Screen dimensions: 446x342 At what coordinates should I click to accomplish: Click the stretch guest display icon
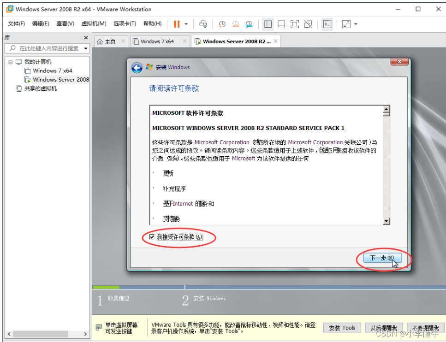pyautogui.click(x=346, y=24)
